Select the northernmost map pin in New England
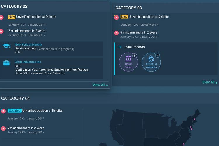The width and height of the screenshot is (219, 146). coord(194,119)
